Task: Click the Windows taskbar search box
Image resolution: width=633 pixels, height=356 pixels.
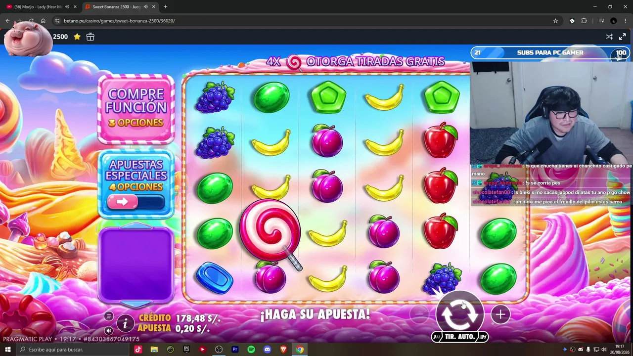Action: [73, 350]
